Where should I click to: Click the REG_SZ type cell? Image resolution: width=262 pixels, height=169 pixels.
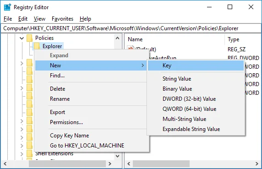click(236, 49)
